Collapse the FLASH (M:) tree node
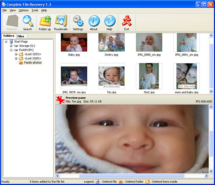The width and height of the screenshot is (215, 185). (x=11, y=50)
